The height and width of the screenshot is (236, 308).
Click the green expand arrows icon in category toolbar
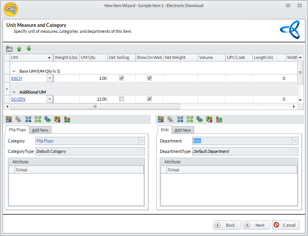(38, 119)
